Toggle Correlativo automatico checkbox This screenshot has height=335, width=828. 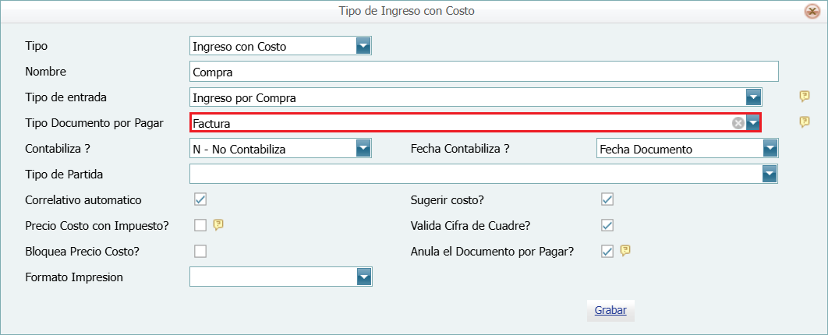200,199
